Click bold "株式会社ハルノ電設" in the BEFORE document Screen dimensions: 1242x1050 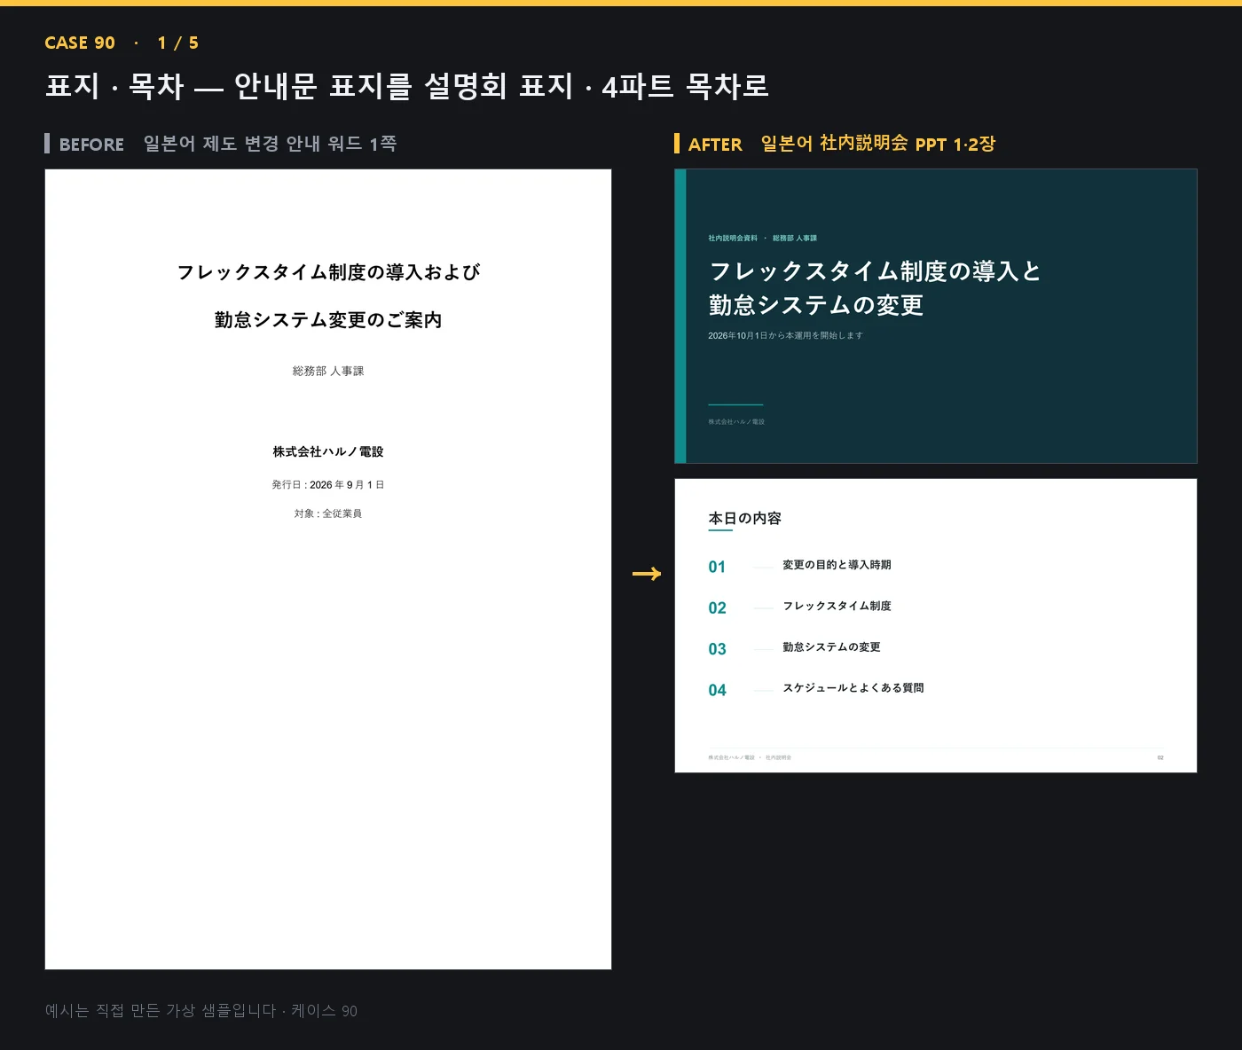pyautogui.click(x=328, y=452)
